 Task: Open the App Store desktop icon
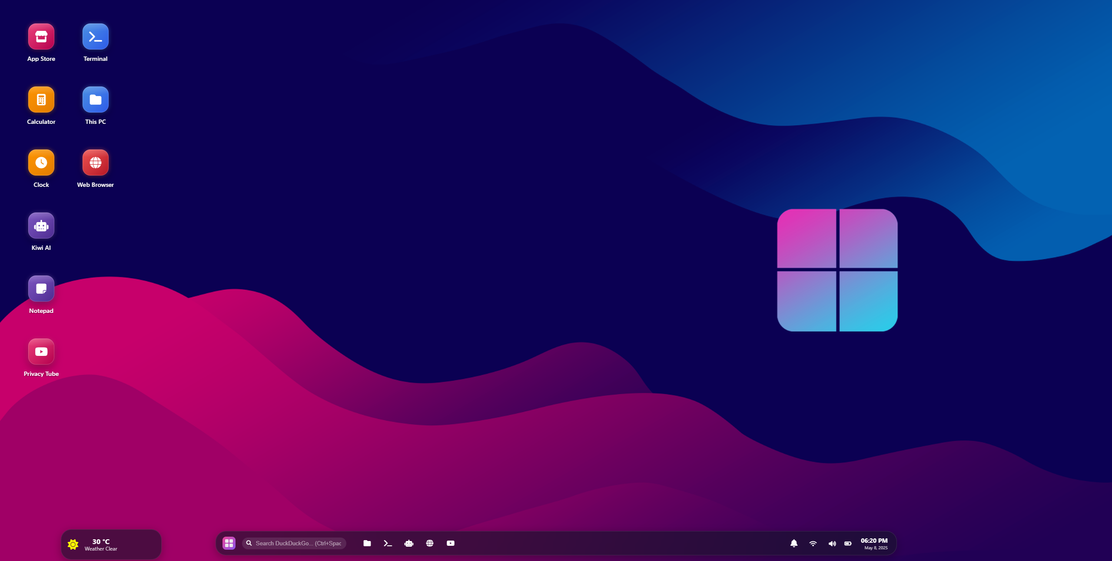coord(41,37)
